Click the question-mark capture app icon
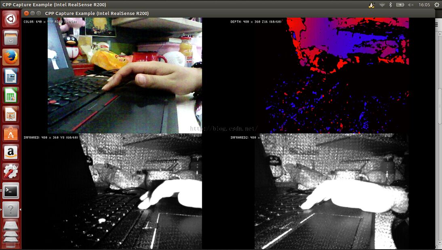The height and width of the screenshot is (250, 442). pyautogui.click(x=11, y=210)
